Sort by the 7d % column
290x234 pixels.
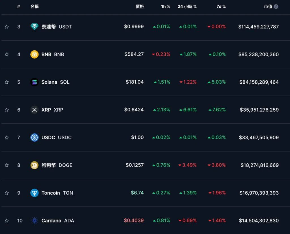tap(221, 6)
